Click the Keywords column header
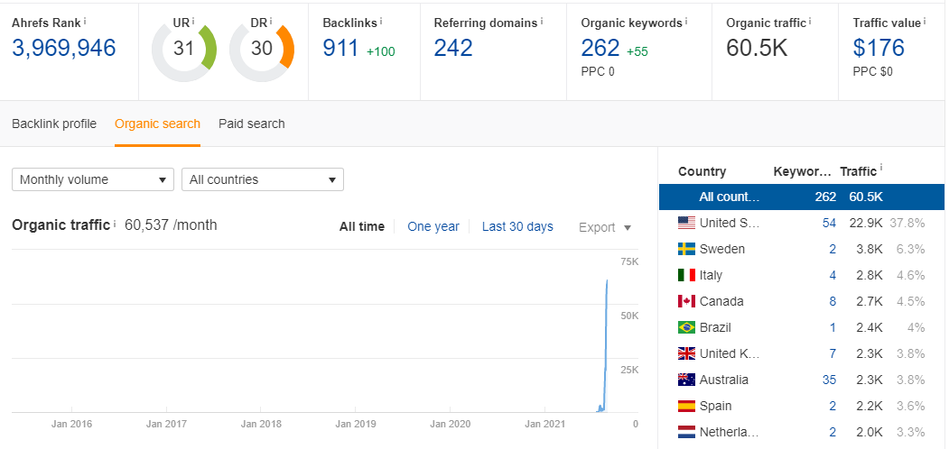The height and width of the screenshot is (449, 949). pyautogui.click(x=803, y=171)
